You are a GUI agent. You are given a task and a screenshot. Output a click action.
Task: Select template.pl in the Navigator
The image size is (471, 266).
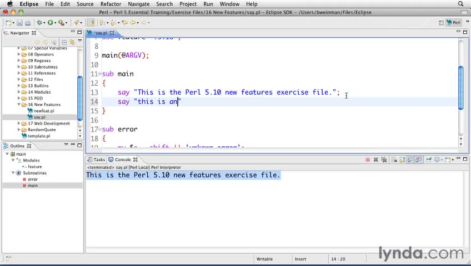(36, 136)
